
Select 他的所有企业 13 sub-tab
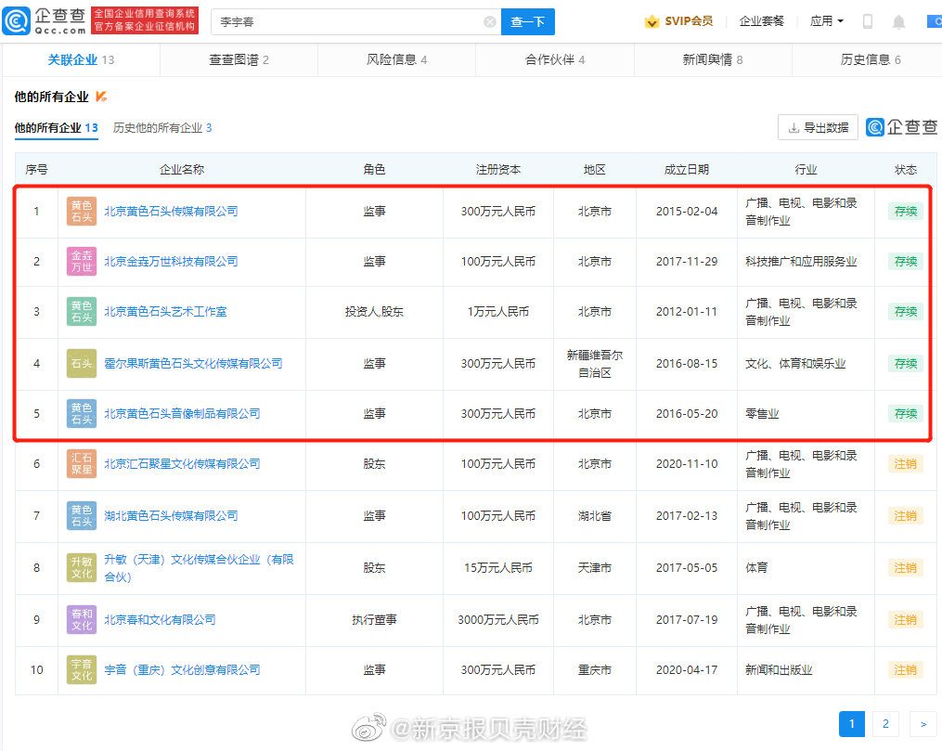pyautogui.click(x=56, y=128)
